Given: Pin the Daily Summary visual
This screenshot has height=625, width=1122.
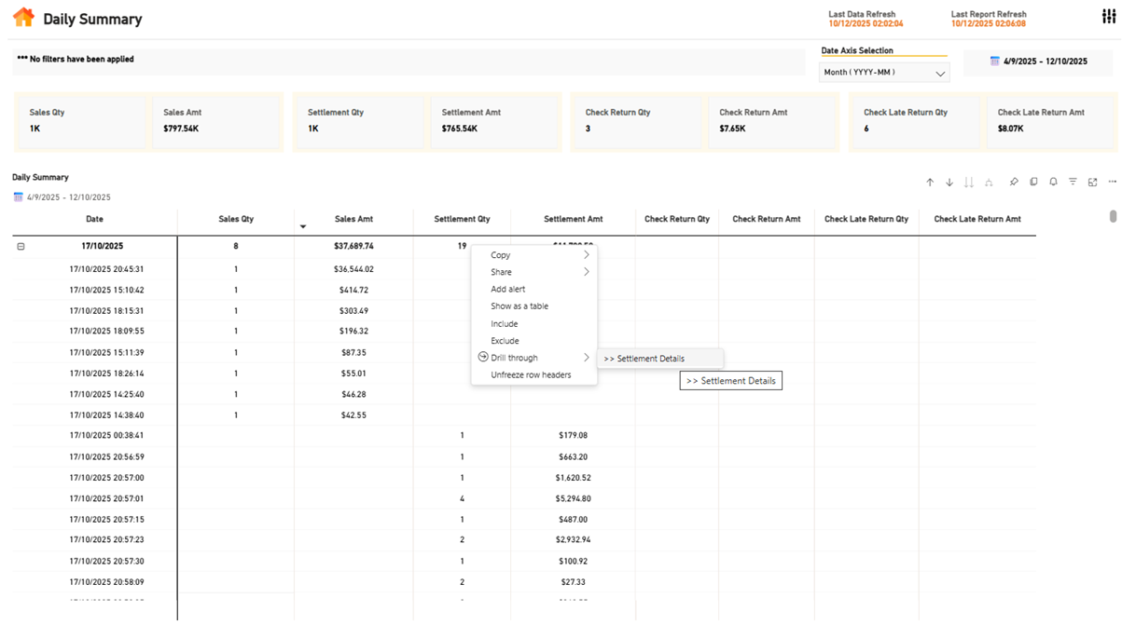Looking at the screenshot, I should tap(1014, 183).
